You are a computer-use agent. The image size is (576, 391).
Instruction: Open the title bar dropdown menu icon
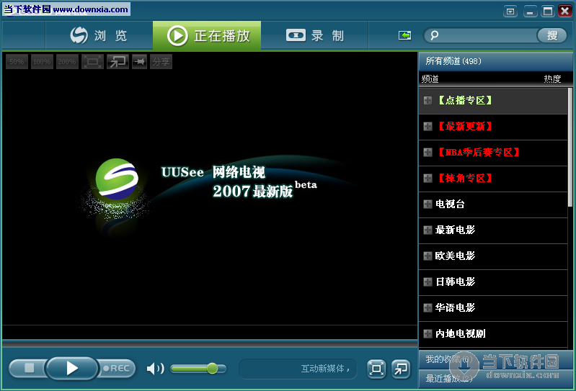[510, 11]
